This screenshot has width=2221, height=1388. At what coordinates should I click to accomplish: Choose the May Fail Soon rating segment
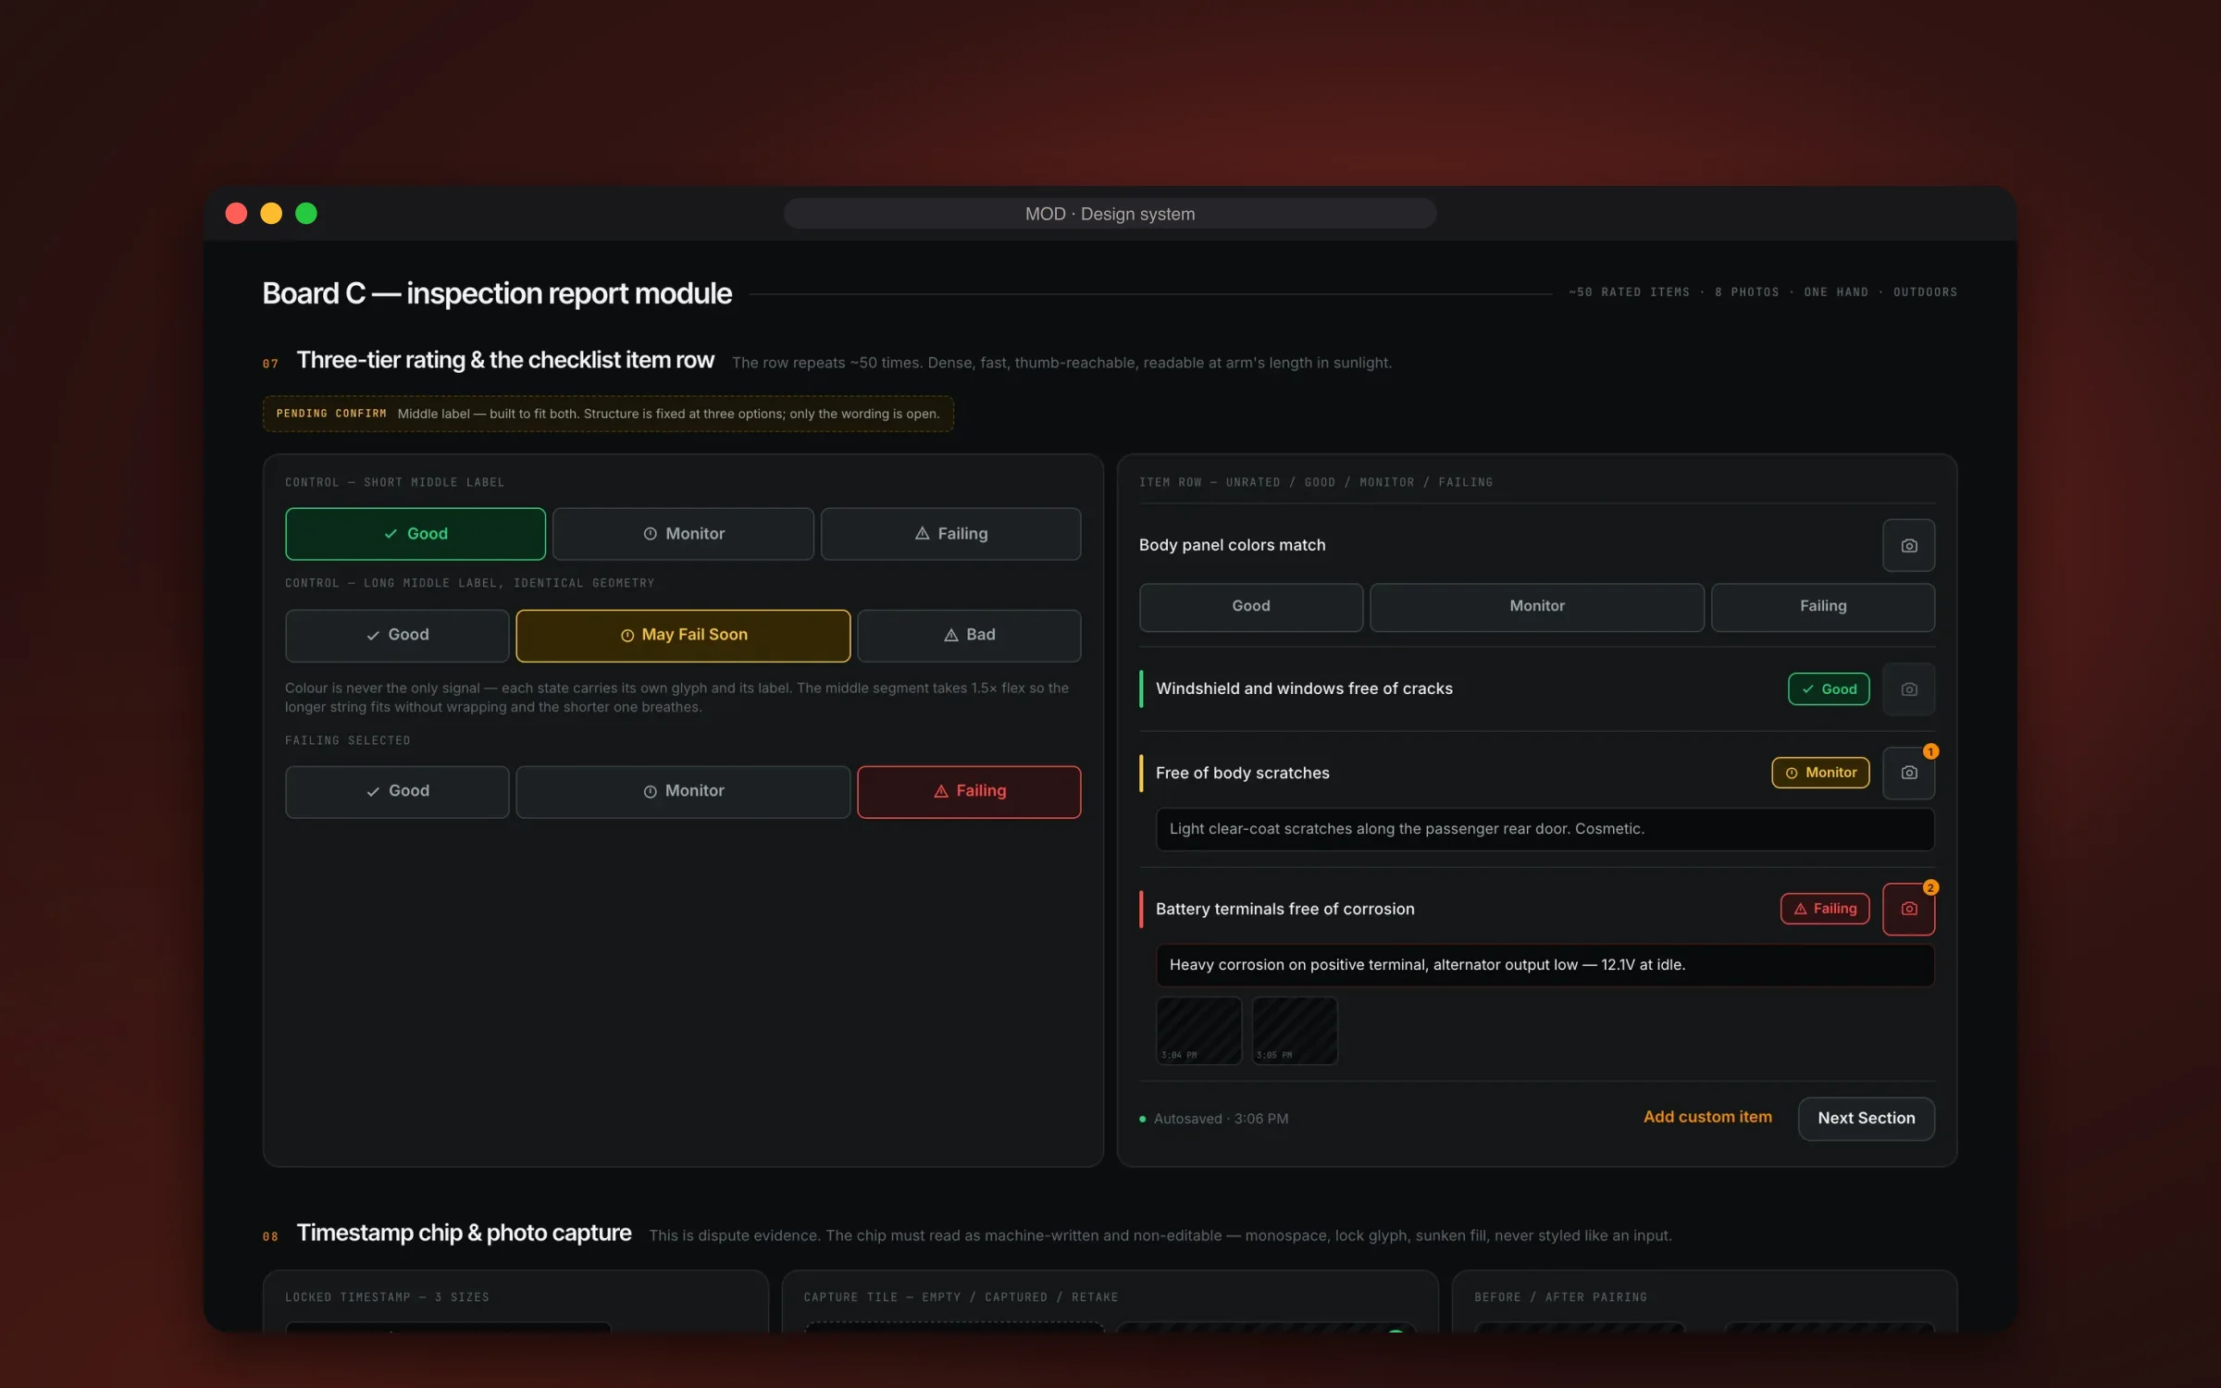point(683,635)
